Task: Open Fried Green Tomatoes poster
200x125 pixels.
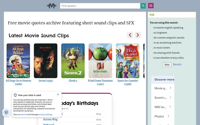Action: [100, 61]
